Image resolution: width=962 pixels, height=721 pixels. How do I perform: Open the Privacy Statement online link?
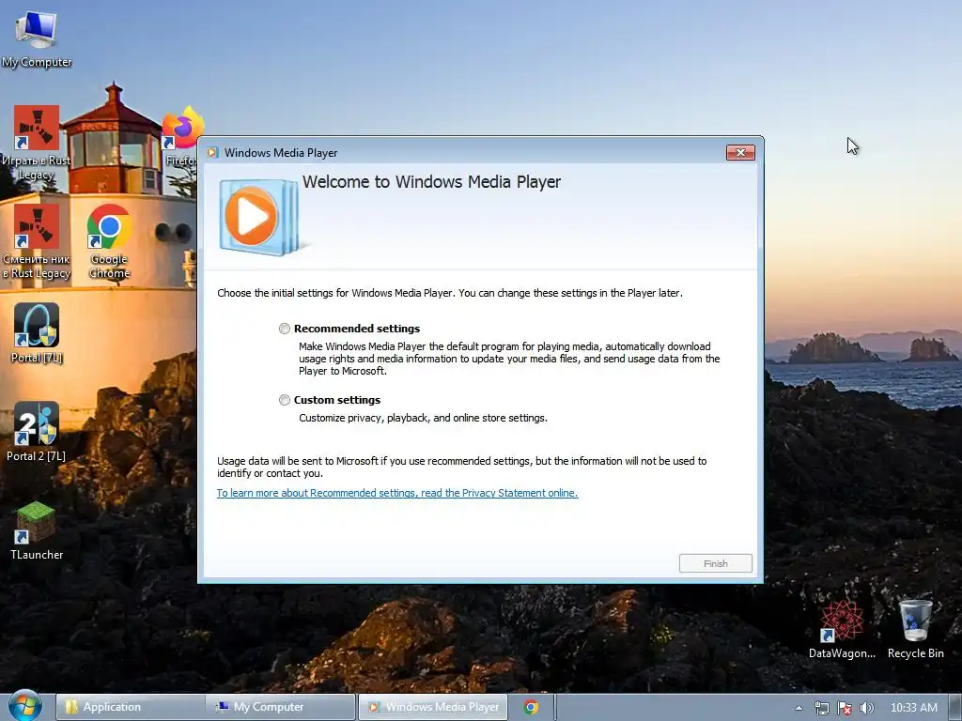[397, 493]
